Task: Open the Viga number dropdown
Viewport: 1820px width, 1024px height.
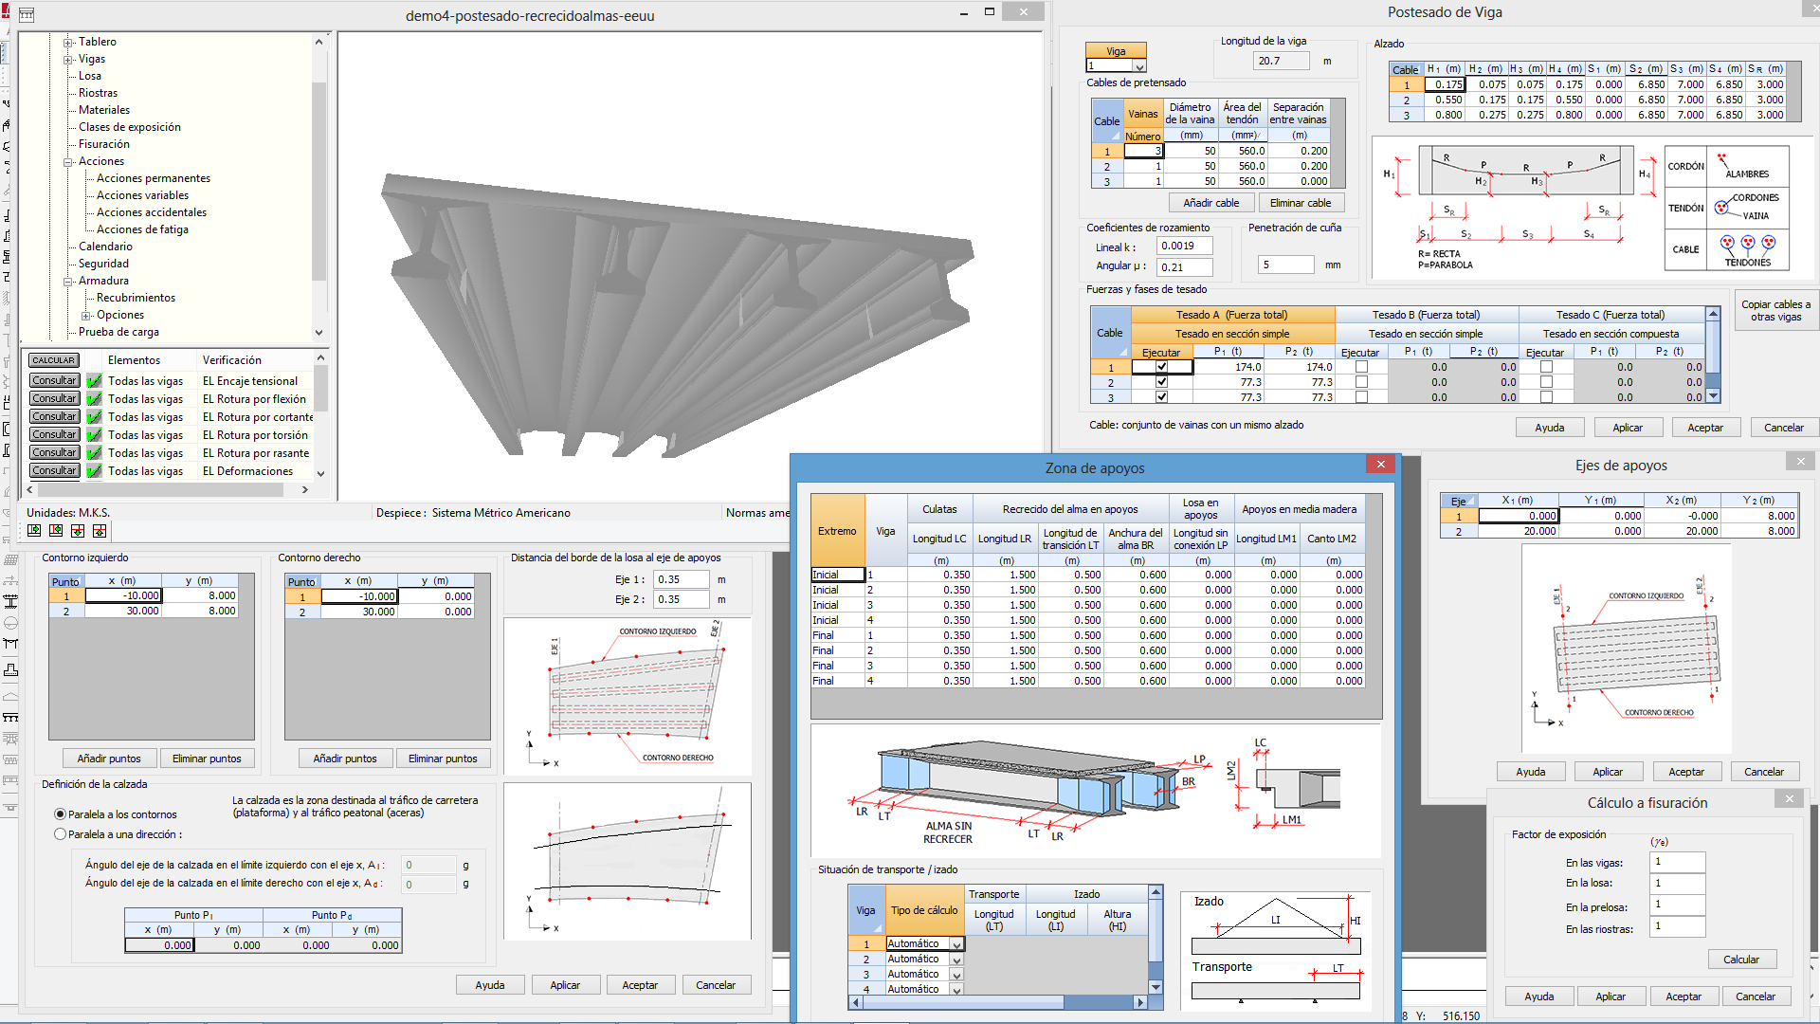Action: pos(1139,66)
